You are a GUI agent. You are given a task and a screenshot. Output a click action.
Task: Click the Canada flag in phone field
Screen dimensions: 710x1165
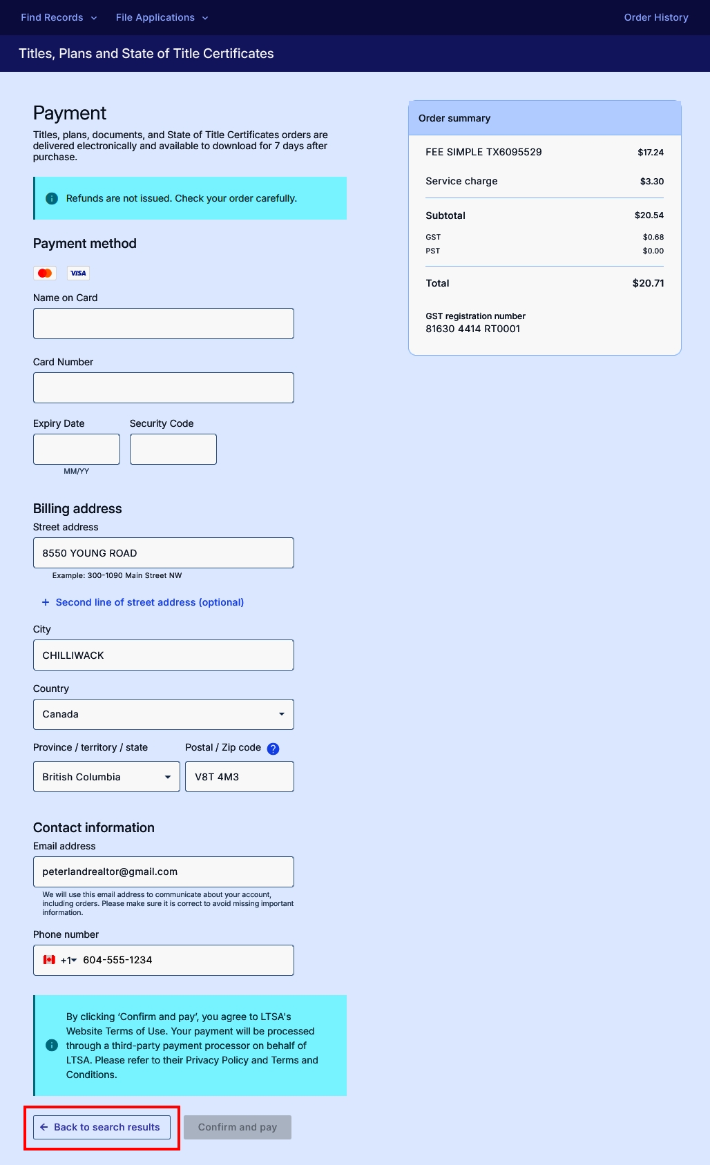[x=49, y=960]
